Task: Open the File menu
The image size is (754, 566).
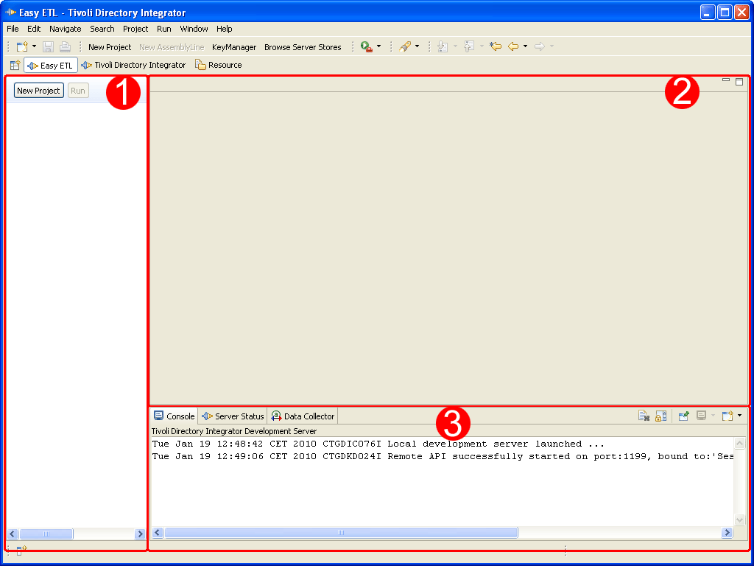Action: coord(13,29)
